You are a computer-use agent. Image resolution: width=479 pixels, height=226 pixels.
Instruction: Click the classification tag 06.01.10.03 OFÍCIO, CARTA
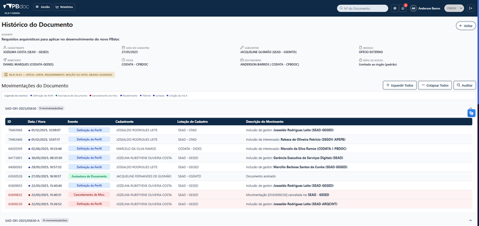pos(58,75)
